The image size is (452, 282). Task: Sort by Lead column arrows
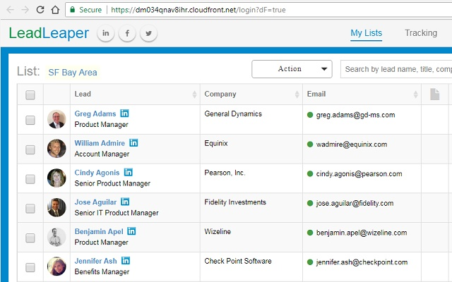(x=195, y=94)
